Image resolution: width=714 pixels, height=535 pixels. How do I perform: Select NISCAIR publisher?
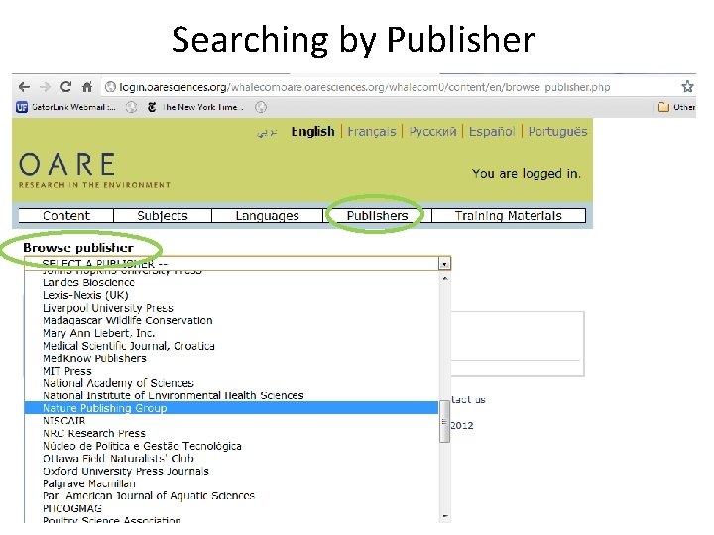coord(231,421)
